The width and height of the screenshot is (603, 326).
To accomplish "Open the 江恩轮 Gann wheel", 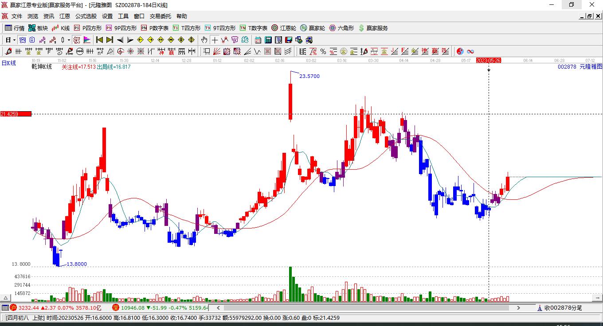I will 284,28.
